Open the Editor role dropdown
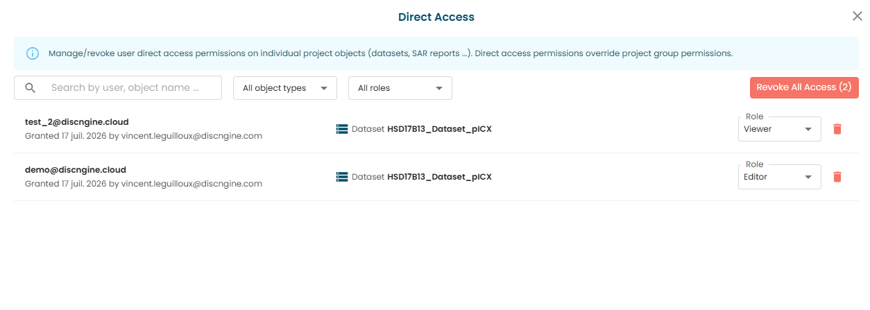This screenshot has width=870, height=310. tap(780, 177)
